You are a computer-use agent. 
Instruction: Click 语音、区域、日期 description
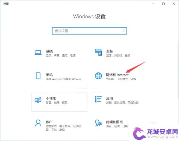[x=117, y=126]
